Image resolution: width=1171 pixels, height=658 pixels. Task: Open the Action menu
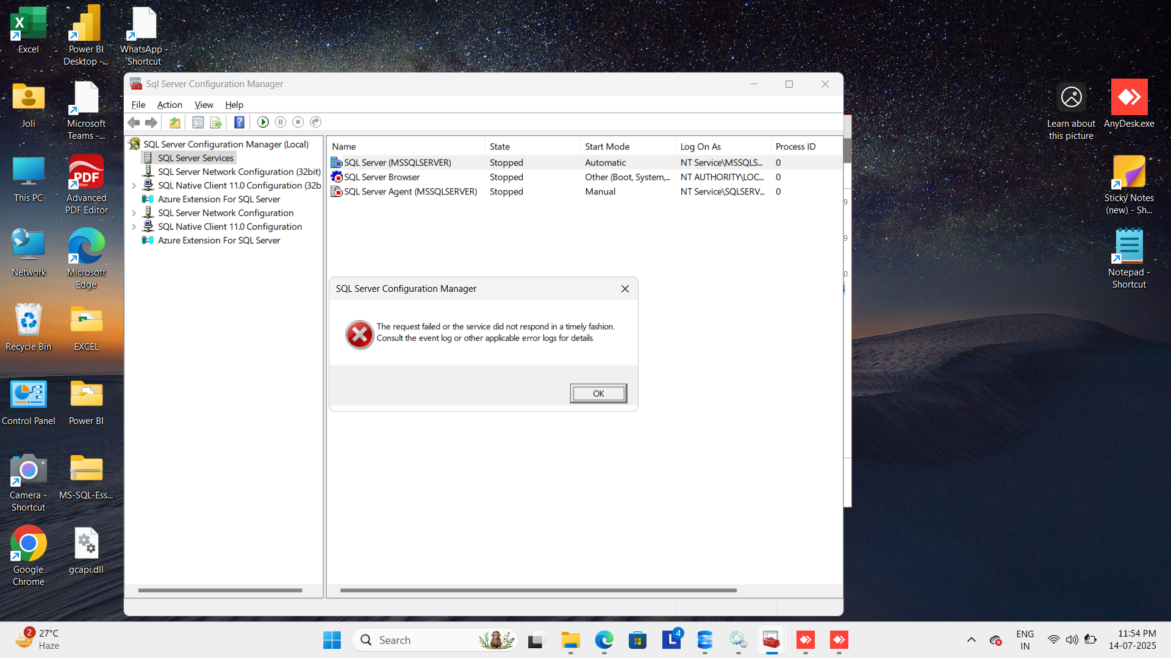point(170,105)
